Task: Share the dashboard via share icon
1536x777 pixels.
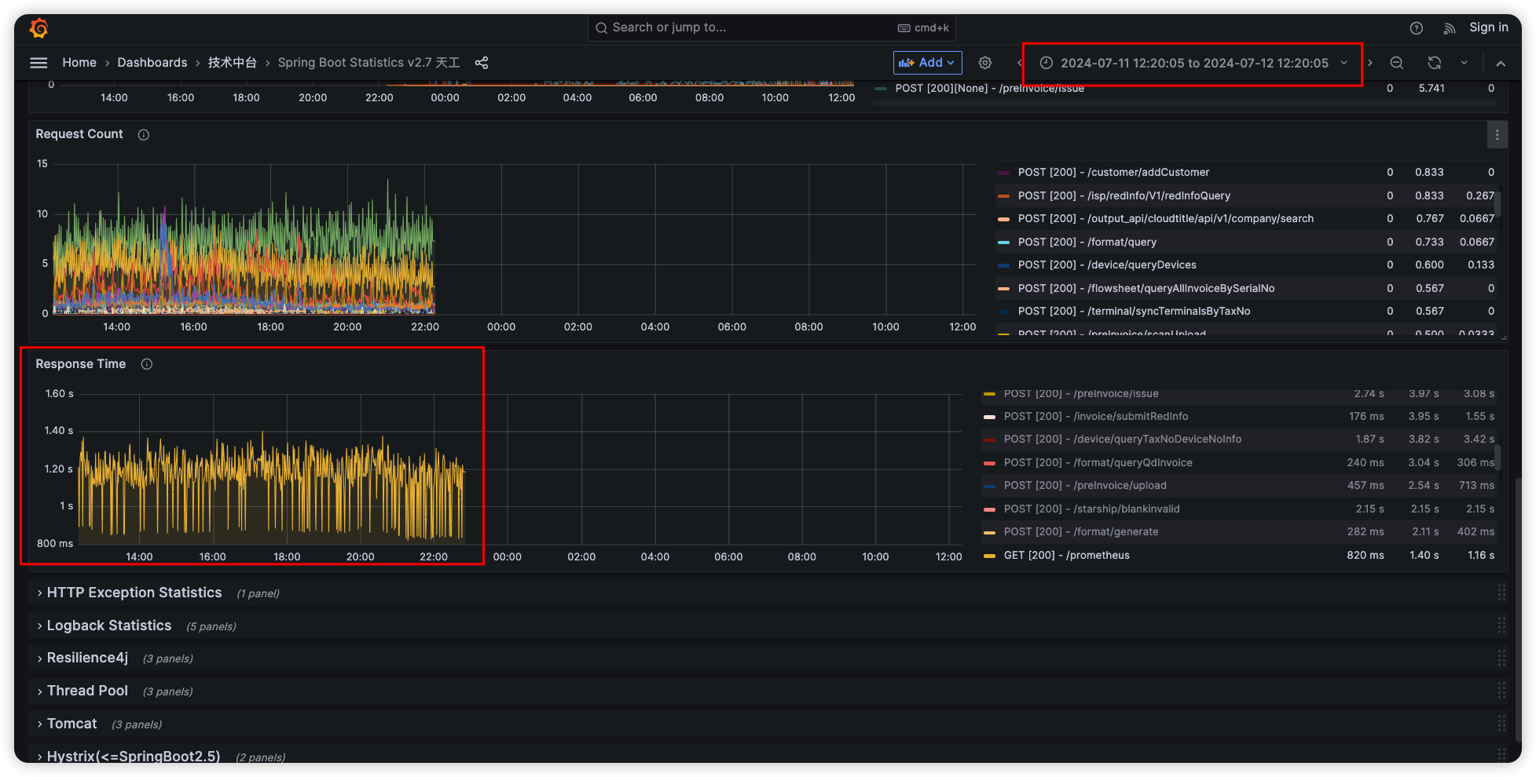Action: coord(482,63)
